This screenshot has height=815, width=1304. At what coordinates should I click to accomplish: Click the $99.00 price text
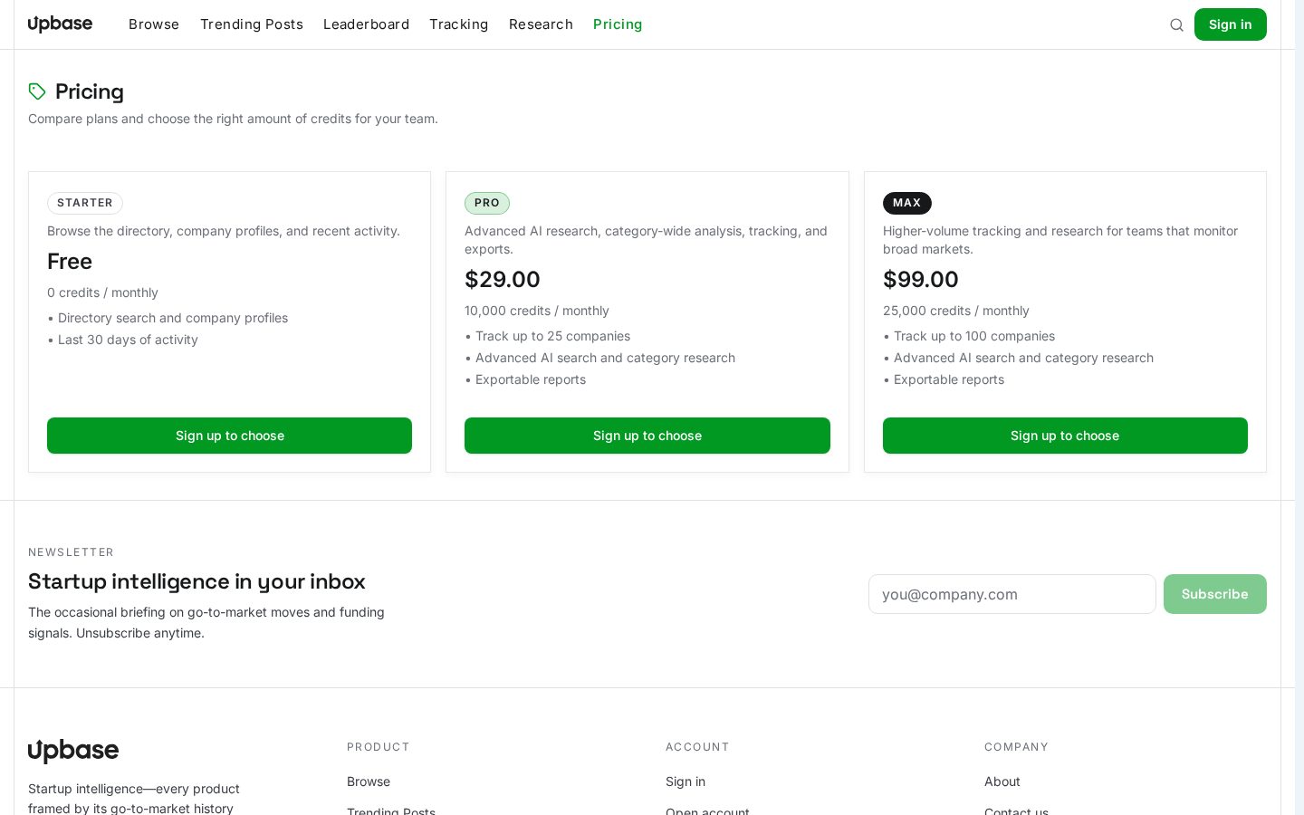click(921, 279)
